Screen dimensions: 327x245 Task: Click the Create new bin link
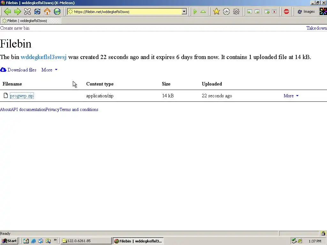pos(15,28)
